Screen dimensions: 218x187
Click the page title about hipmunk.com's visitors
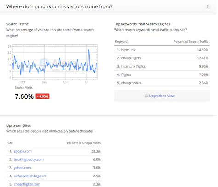[59, 6]
